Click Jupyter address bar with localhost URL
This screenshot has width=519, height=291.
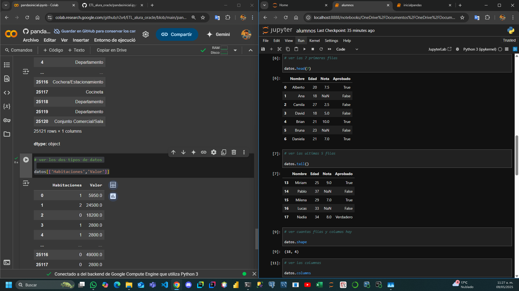click(x=384, y=18)
